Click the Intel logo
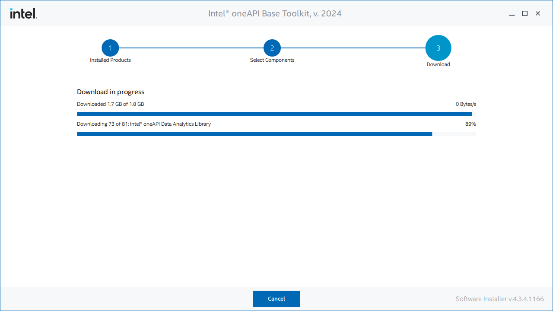Image resolution: width=553 pixels, height=311 pixels. coord(23,13)
